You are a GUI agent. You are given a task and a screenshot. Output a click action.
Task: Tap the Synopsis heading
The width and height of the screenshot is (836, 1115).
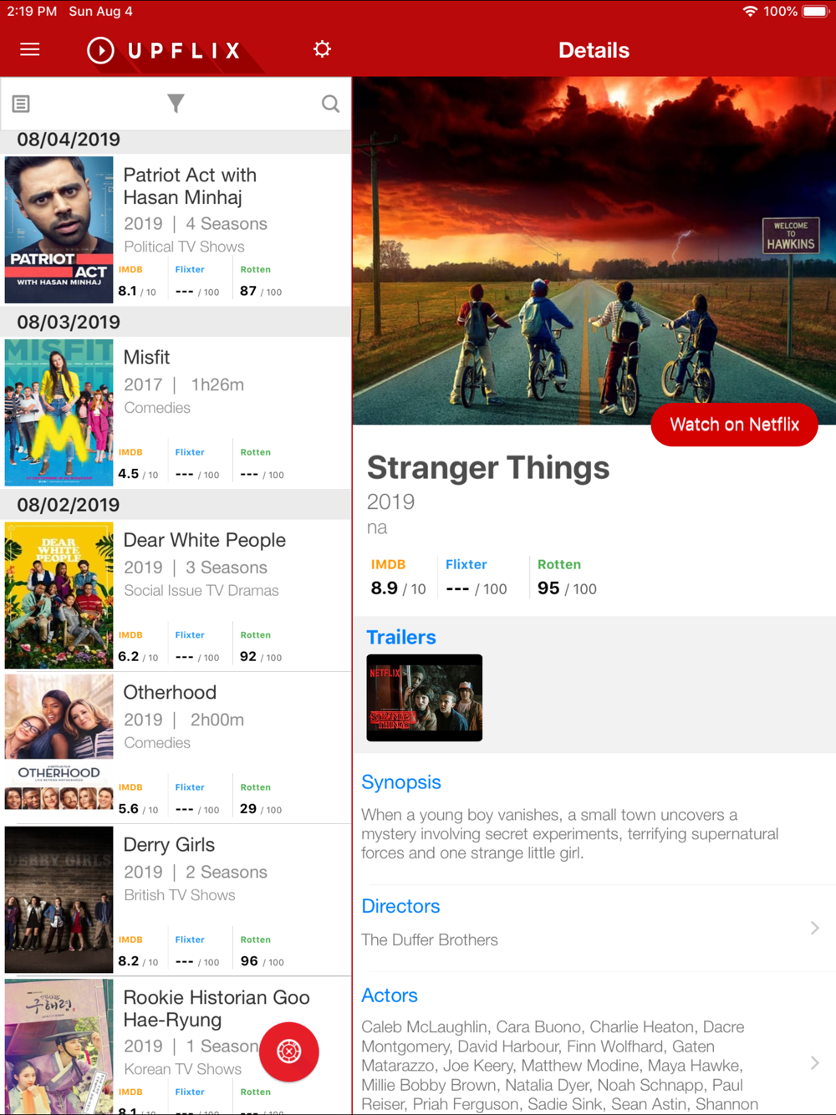pyautogui.click(x=401, y=782)
